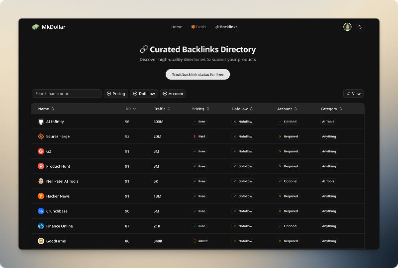Open the View options menu
398x268 pixels.
pos(353,93)
